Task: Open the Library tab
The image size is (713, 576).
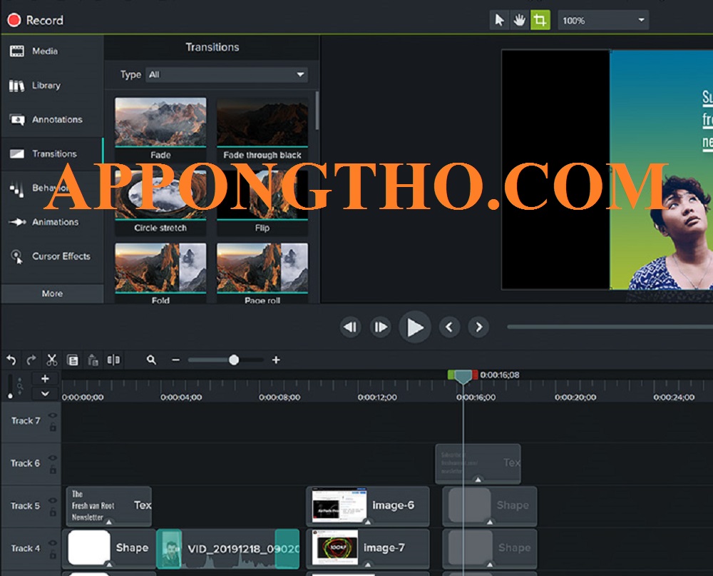Action: tap(52, 85)
